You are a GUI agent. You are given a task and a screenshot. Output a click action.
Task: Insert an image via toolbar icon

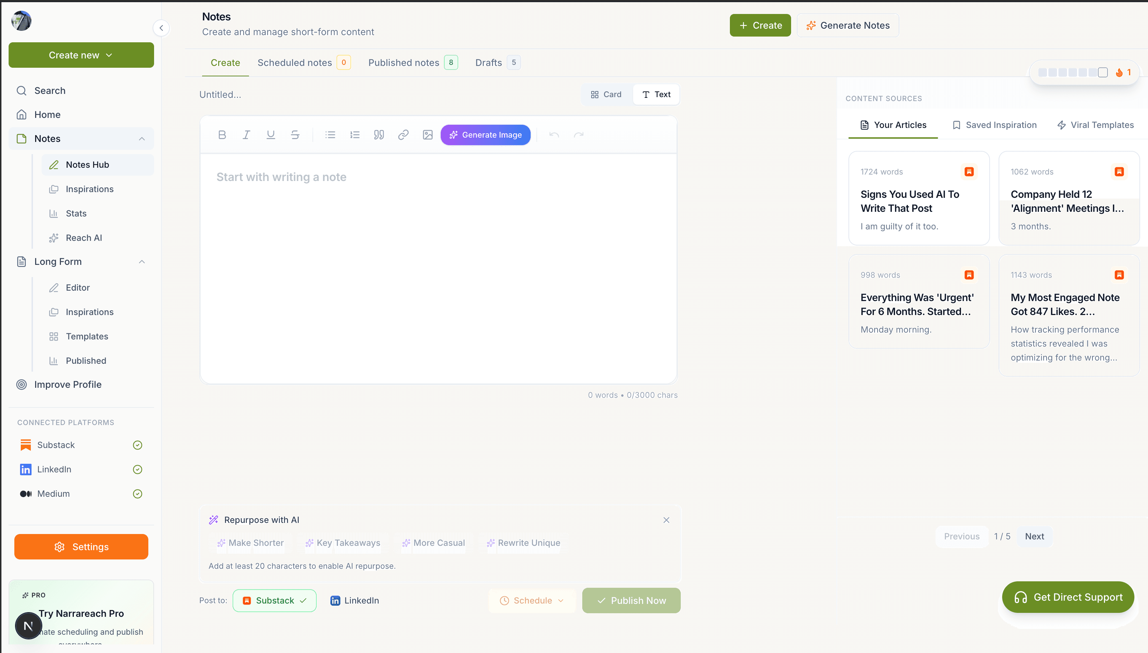[428, 134]
